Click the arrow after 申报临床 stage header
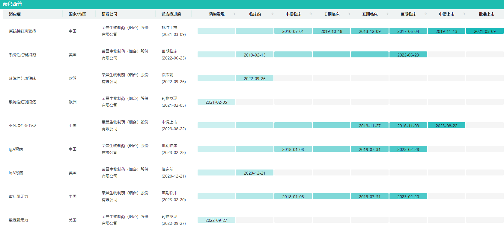The height and width of the screenshot is (229, 504). (x=311, y=14)
